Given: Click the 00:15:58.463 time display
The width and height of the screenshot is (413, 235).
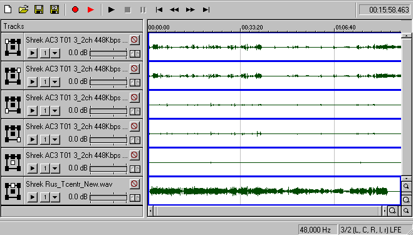Looking at the screenshot, I should pos(385,10).
